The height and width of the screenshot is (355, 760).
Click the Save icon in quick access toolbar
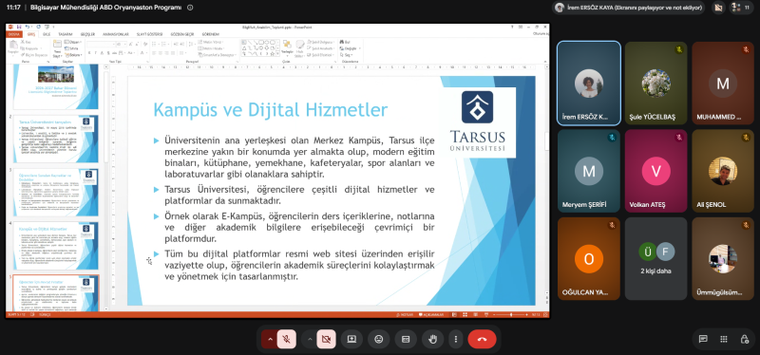[x=19, y=27]
